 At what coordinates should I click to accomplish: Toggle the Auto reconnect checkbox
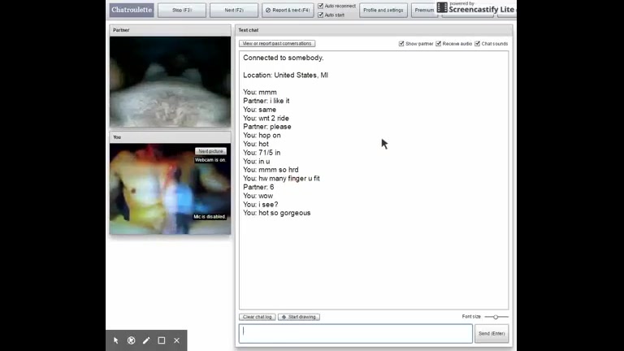pos(321,6)
